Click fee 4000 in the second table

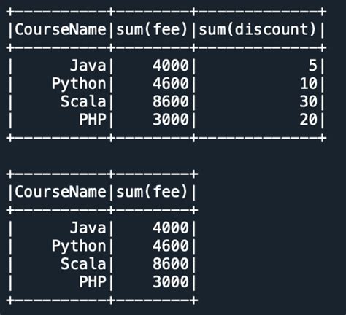pyautogui.click(x=171, y=227)
